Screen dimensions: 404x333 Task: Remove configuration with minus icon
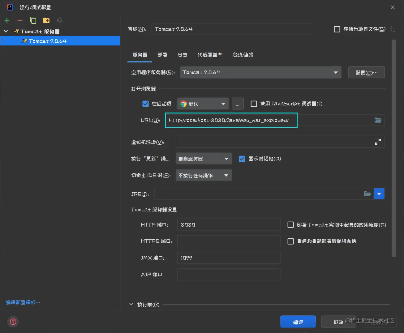[x=20, y=20]
